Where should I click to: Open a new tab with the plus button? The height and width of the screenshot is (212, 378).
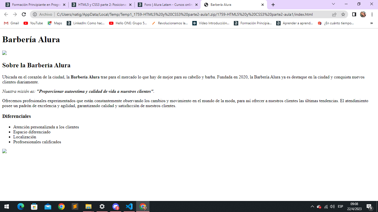coord(273,5)
